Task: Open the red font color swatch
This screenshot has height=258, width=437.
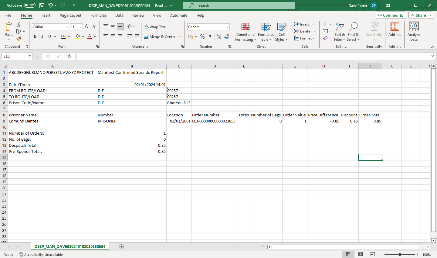Action: pos(90,36)
